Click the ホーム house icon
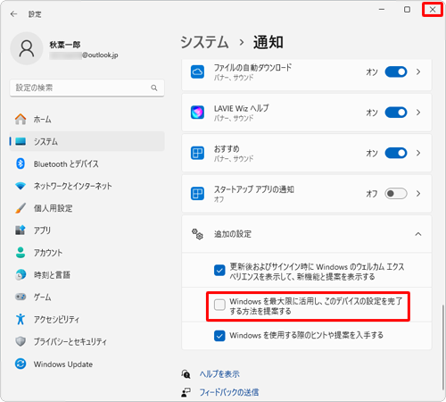This screenshot has width=446, height=402. [21, 119]
